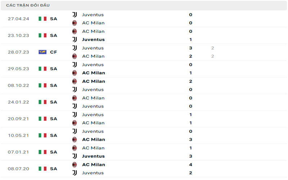
Task: Click AC Milan crest in 08.07.20 match
Action: pyautogui.click(x=75, y=165)
